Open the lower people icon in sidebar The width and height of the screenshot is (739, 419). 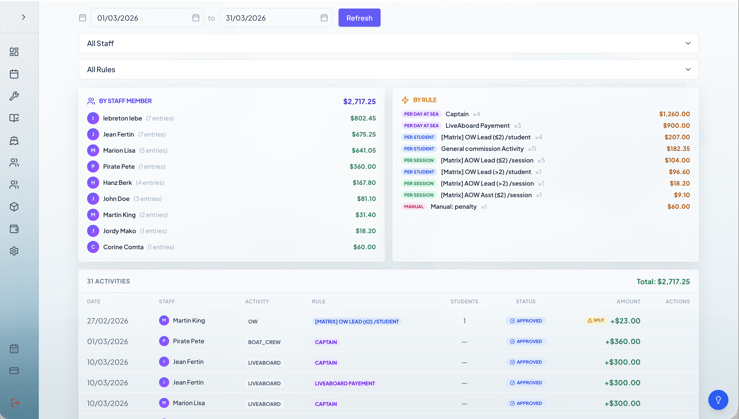coord(14,185)
